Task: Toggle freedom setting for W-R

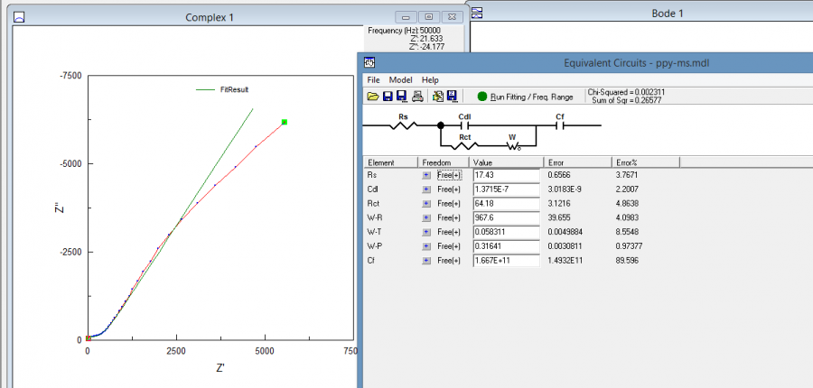Action: point(427,217)
